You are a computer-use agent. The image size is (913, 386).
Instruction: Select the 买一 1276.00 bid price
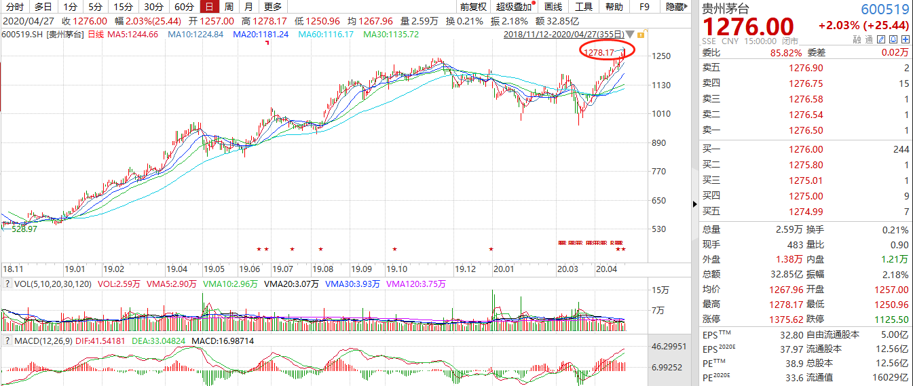[x=805, y=149]
